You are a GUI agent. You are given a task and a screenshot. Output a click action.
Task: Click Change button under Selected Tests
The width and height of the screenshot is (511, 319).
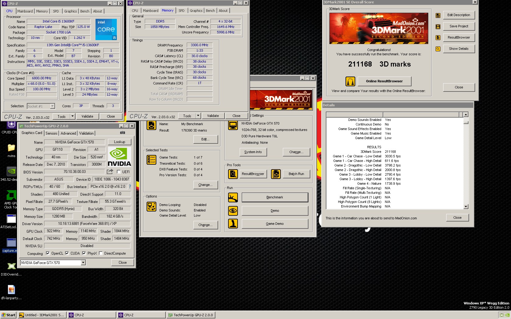[206, 185]
